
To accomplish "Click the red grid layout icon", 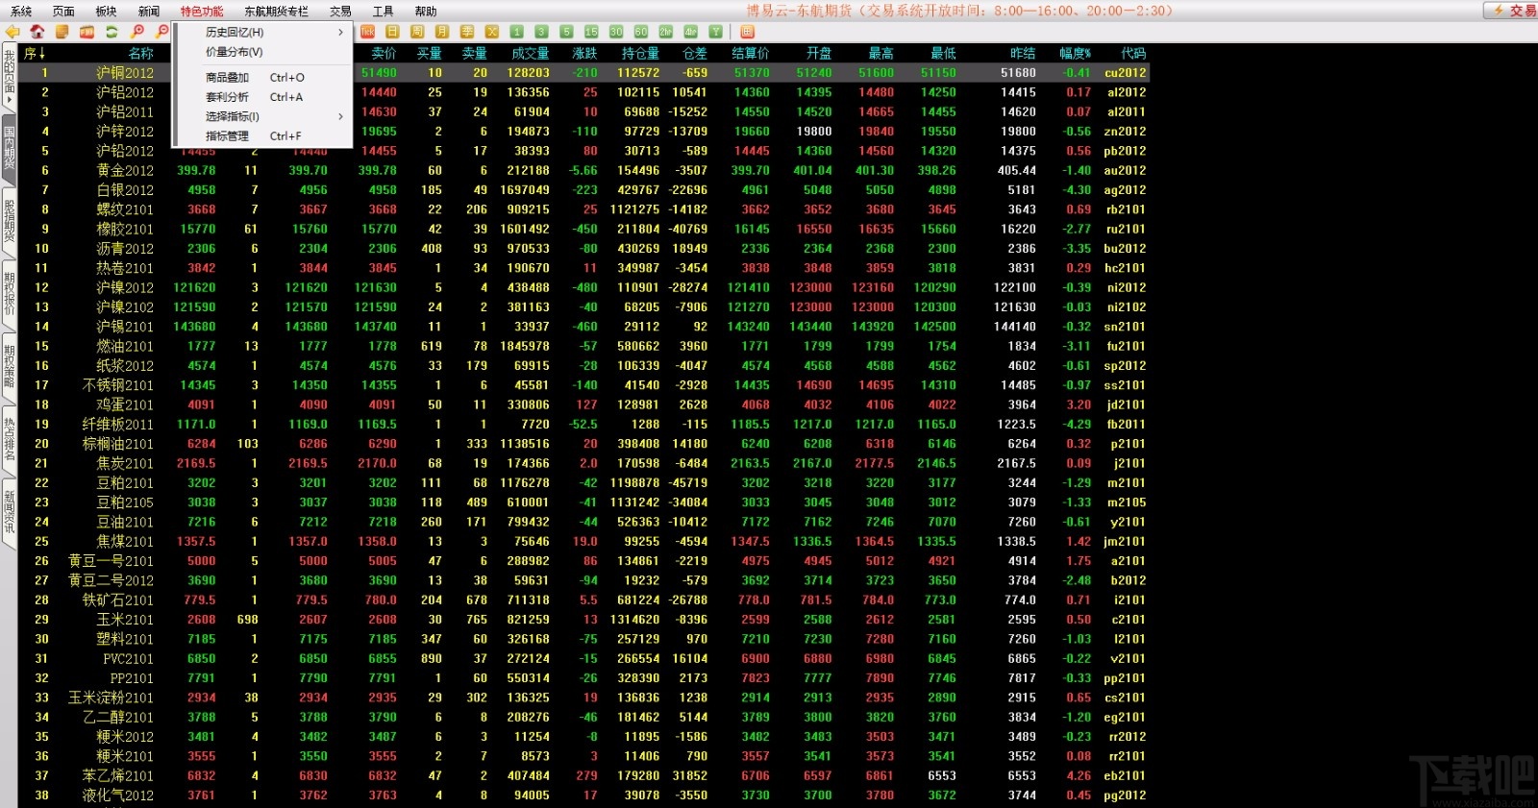I will pos(747,32).
